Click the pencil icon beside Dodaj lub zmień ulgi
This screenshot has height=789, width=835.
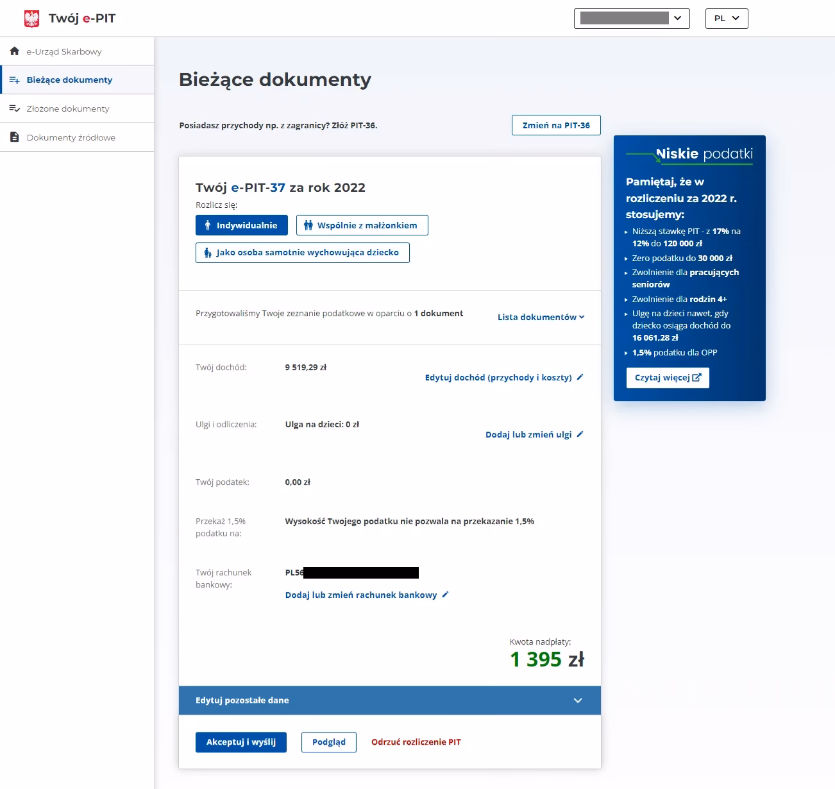(x=579, y=434)
